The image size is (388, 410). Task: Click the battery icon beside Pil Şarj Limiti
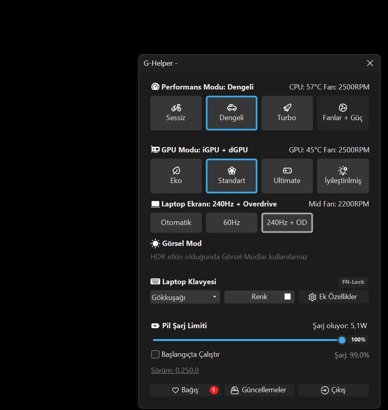pos(155,326)
